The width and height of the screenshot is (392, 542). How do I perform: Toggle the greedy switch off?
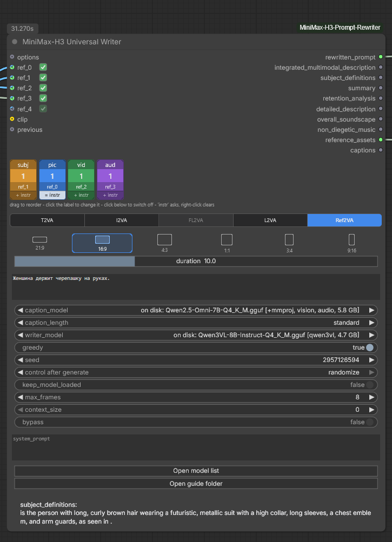click(369, 347)
